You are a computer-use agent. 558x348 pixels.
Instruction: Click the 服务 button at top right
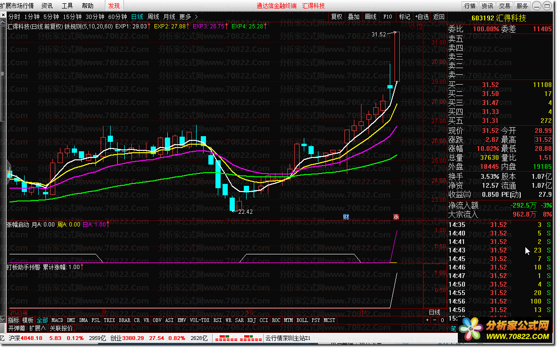(x=522, y=6)
